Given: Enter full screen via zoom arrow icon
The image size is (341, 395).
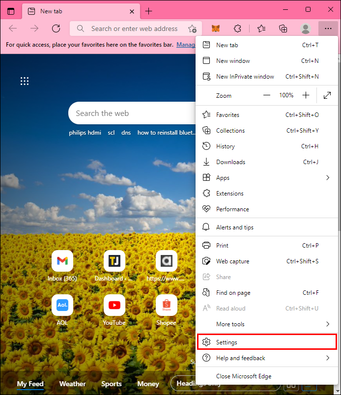Looking at the screenshot, I should click(x=327, y=95).
